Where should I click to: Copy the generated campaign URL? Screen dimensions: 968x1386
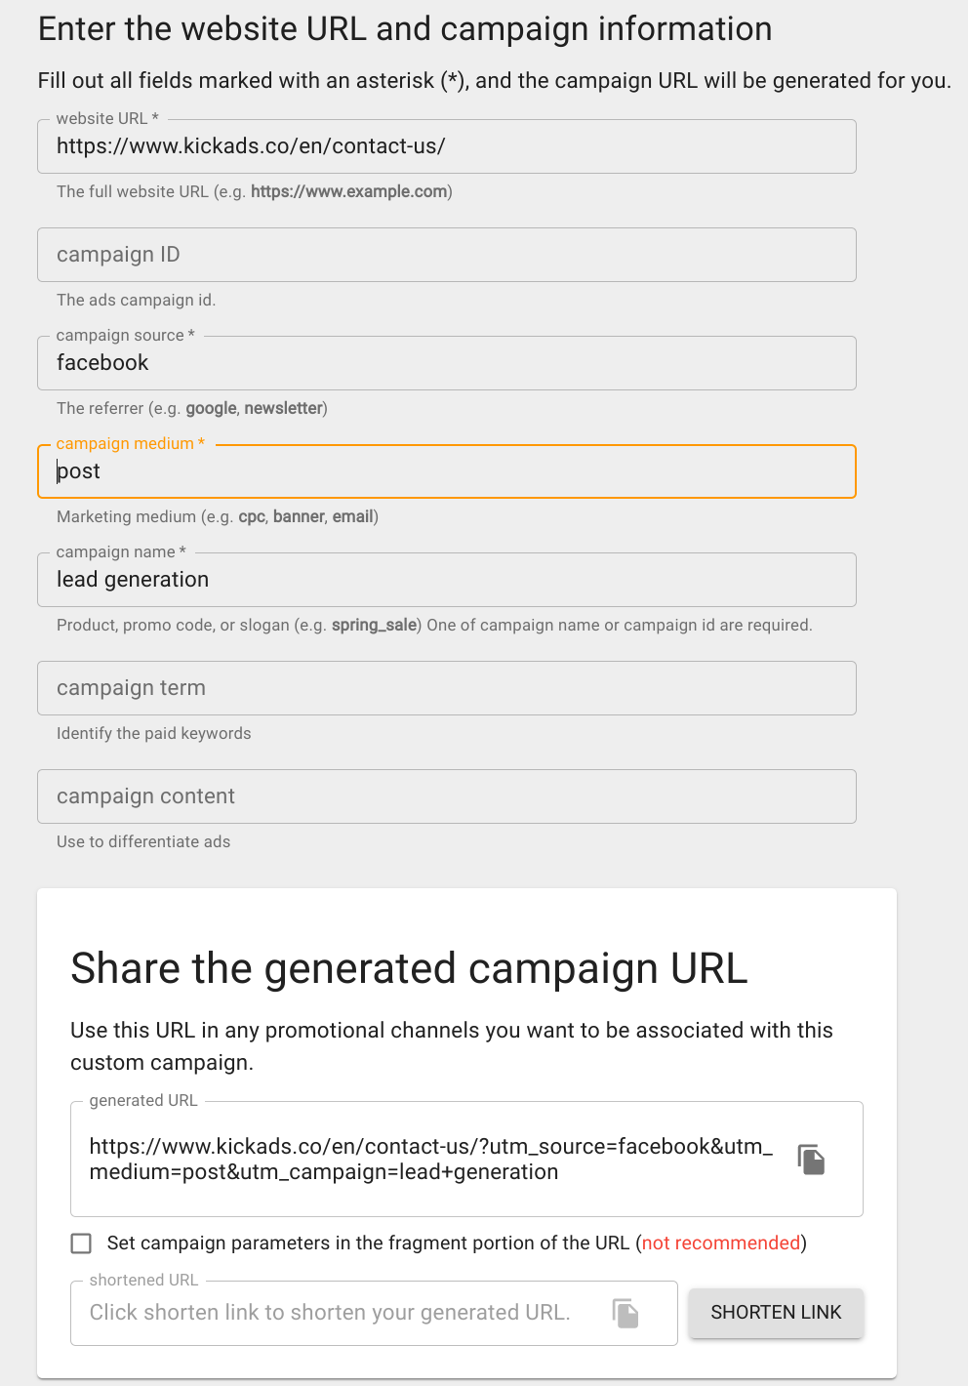pos(811,1160)
